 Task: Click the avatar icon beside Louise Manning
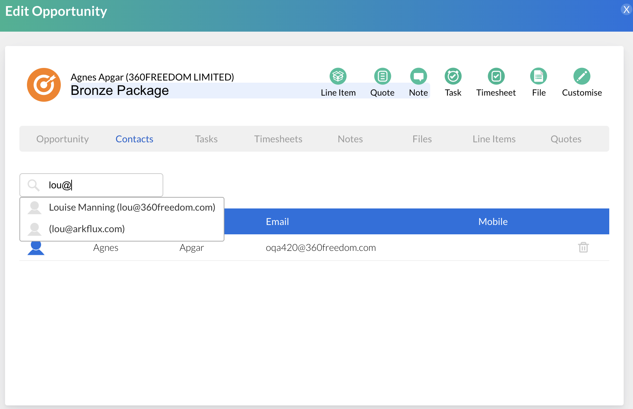coord(35,207)
